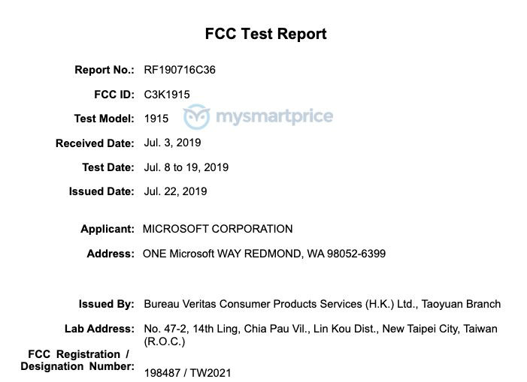Screen dimensions: 527x382
Task: Click the FCC Test Report heading
Action: [265, 34]
